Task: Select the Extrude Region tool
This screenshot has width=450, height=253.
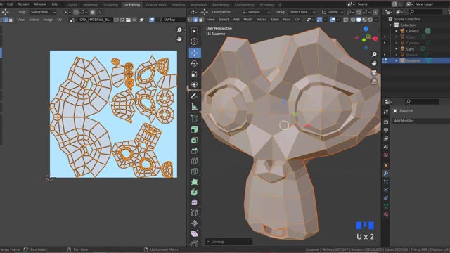Action: [194, 129]
